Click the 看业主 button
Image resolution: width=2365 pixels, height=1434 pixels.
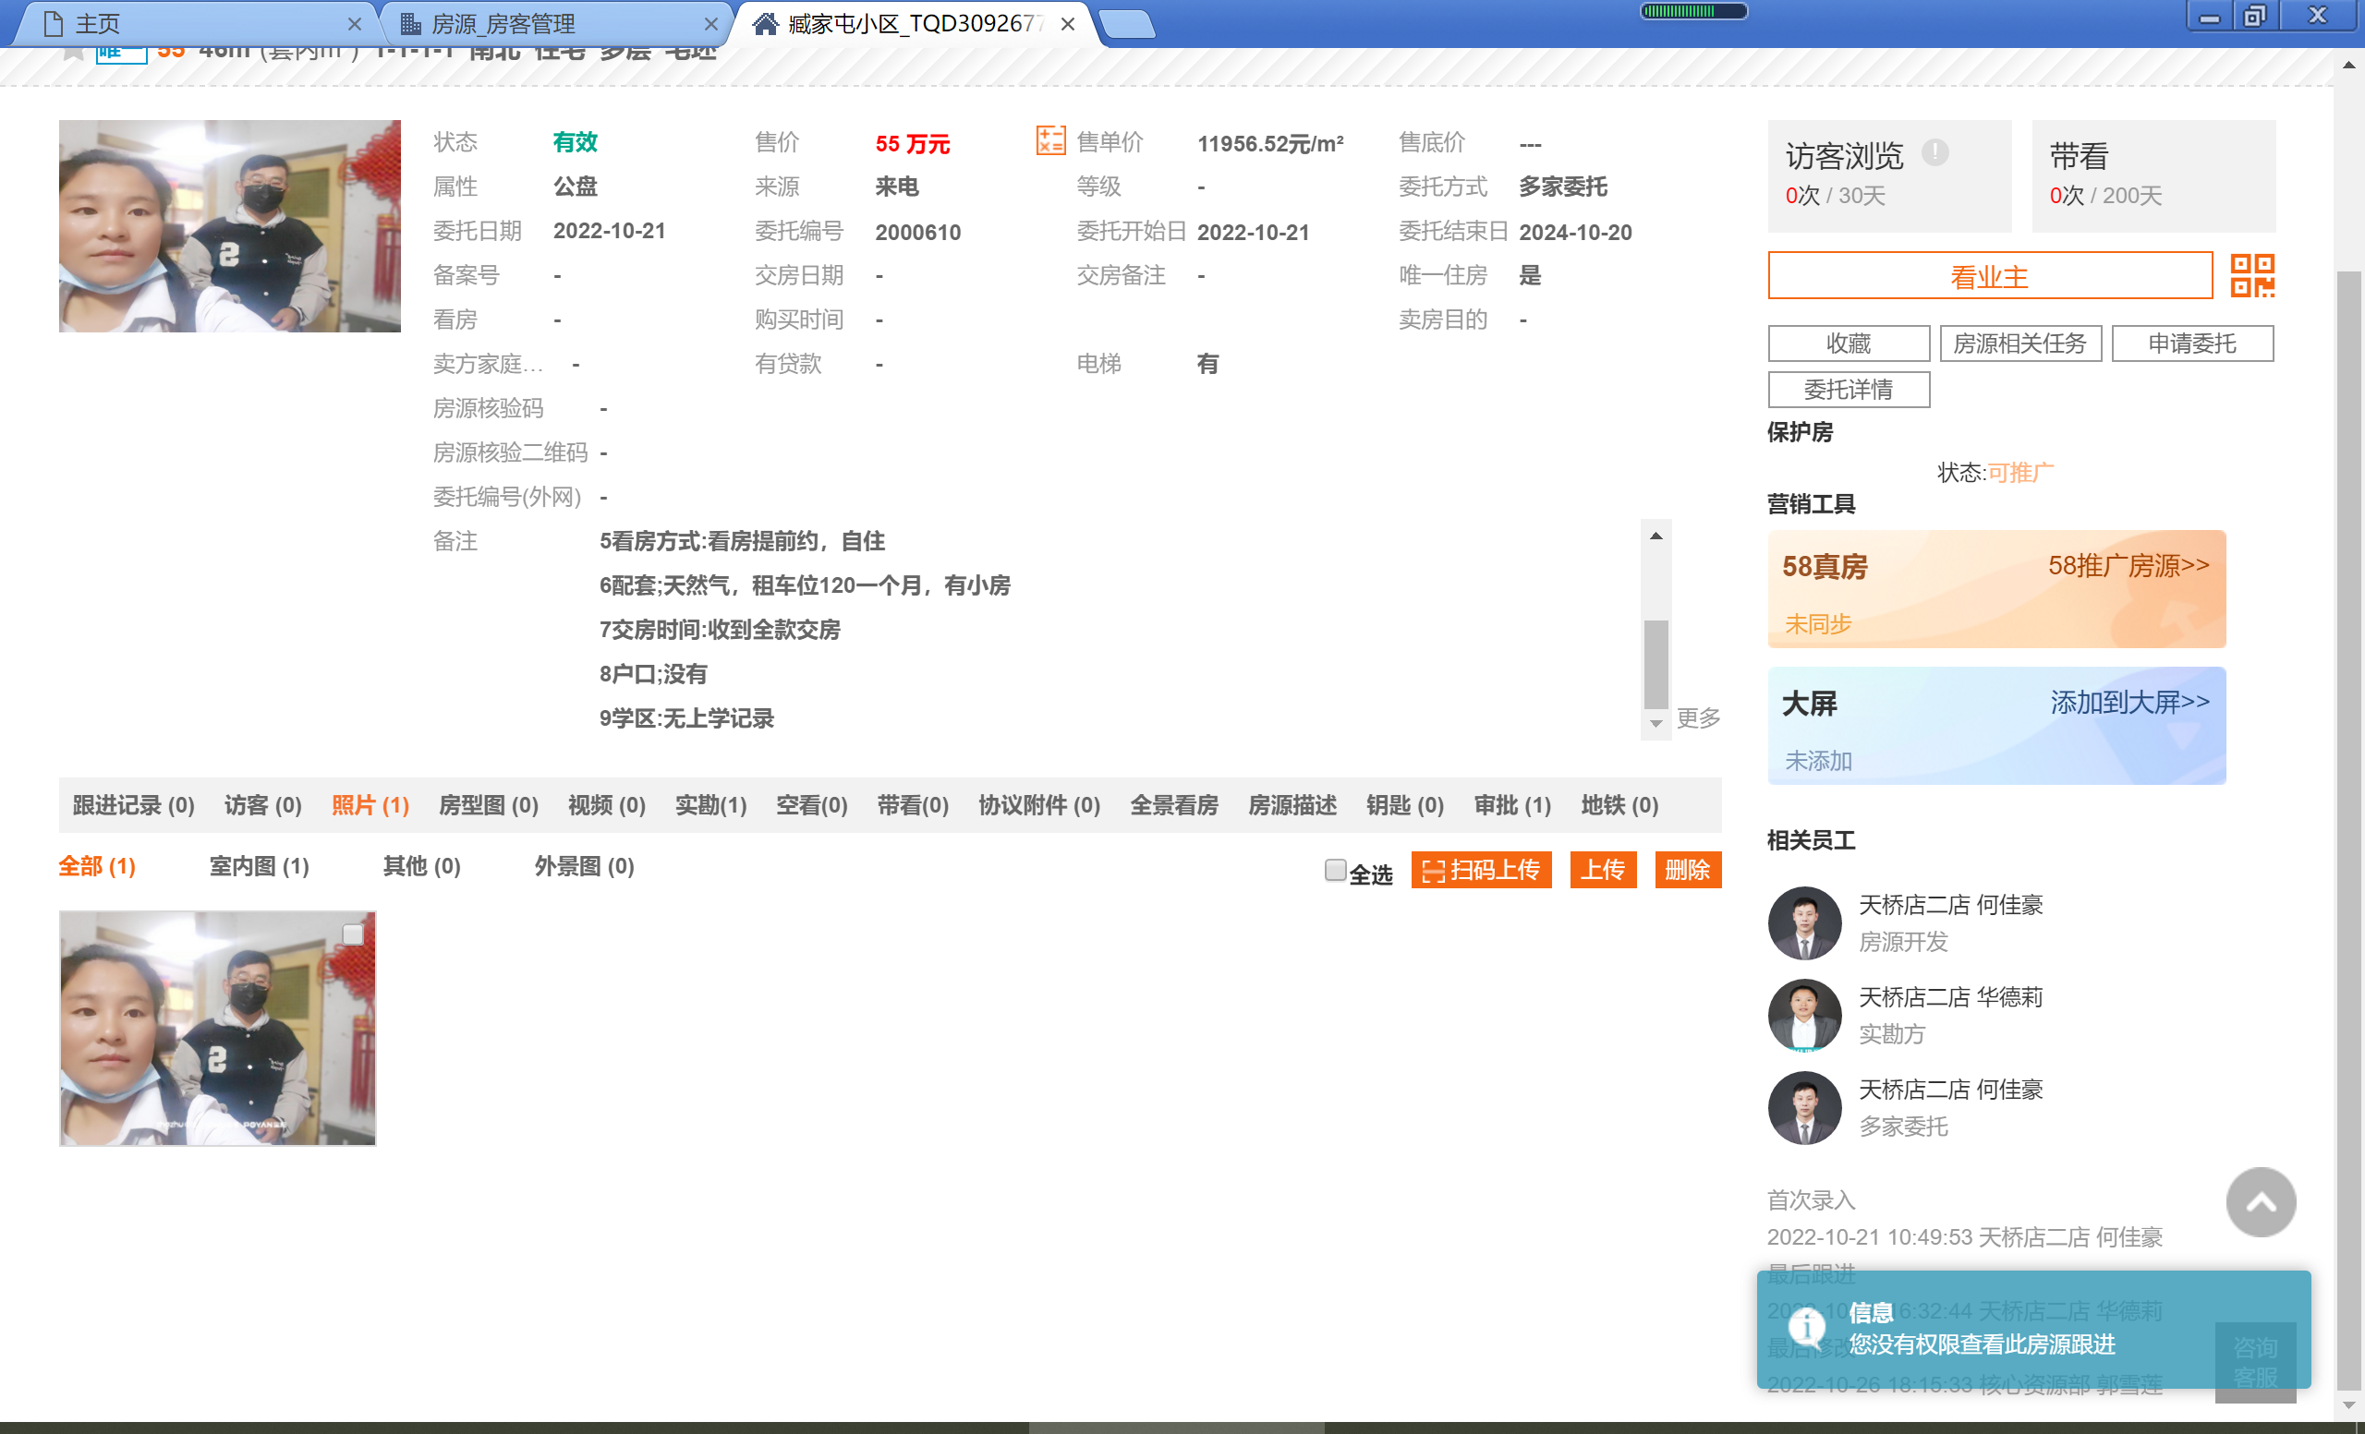tap(1990, 276)
